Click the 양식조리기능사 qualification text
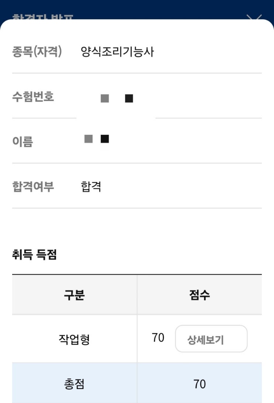The width and height of the screenshot is (274, 403). pyautogui.click(x=117, y=52)
